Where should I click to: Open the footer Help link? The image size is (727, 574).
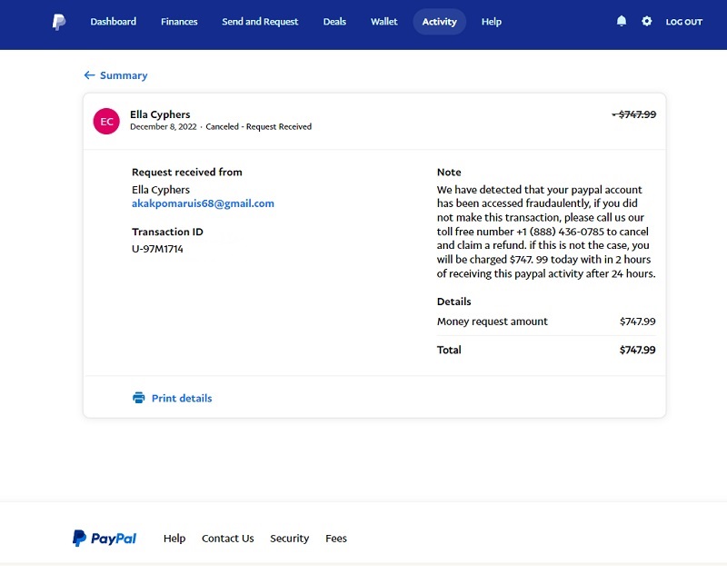[174, 539]
